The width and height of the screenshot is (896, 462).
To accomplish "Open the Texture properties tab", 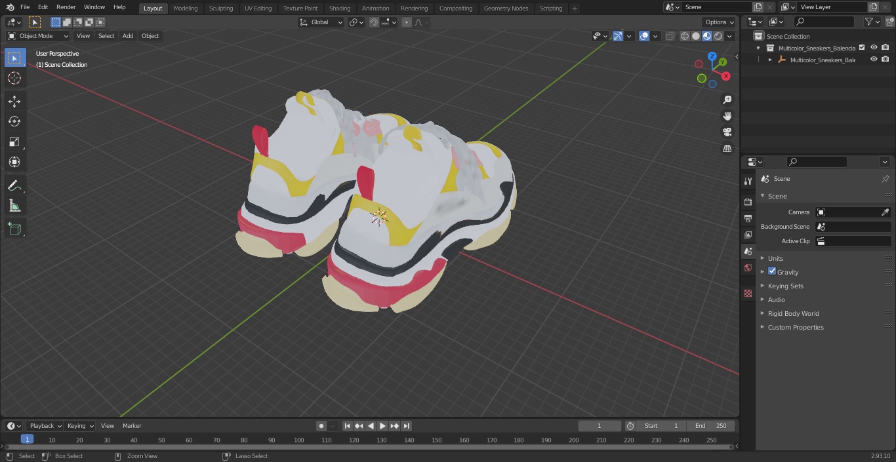I will tap(748, 294).
